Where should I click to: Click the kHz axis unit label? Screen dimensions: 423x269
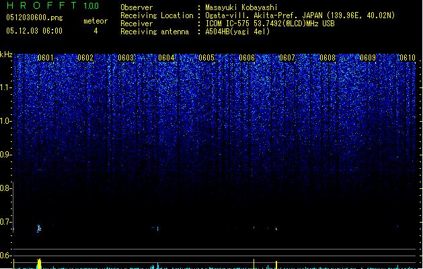coord(6,54)
